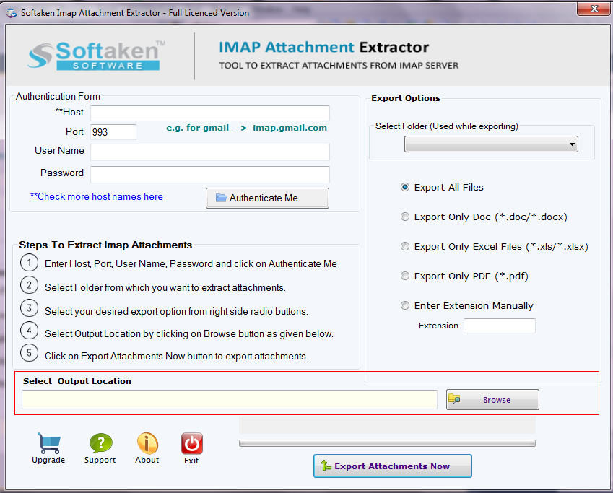613x493 pixels.
Task: Click the Export Options heading
Action: click(x=406, y=98)
